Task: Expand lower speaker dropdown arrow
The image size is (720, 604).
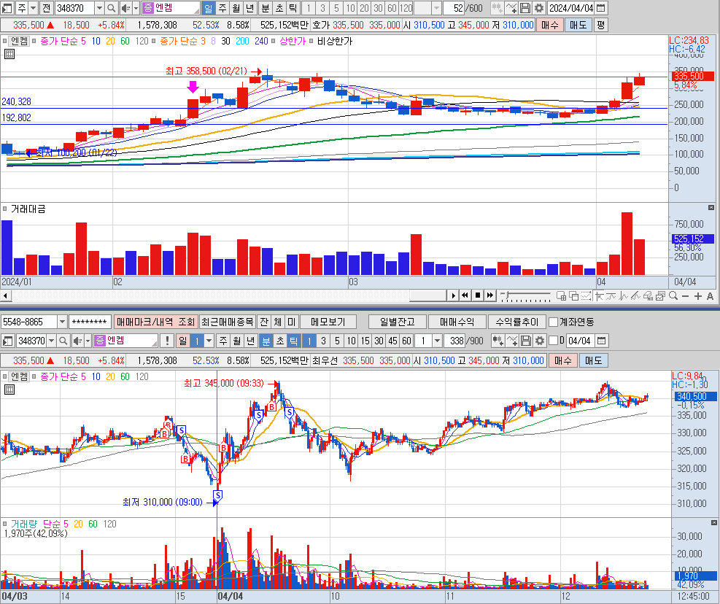Action: point(88,341)
